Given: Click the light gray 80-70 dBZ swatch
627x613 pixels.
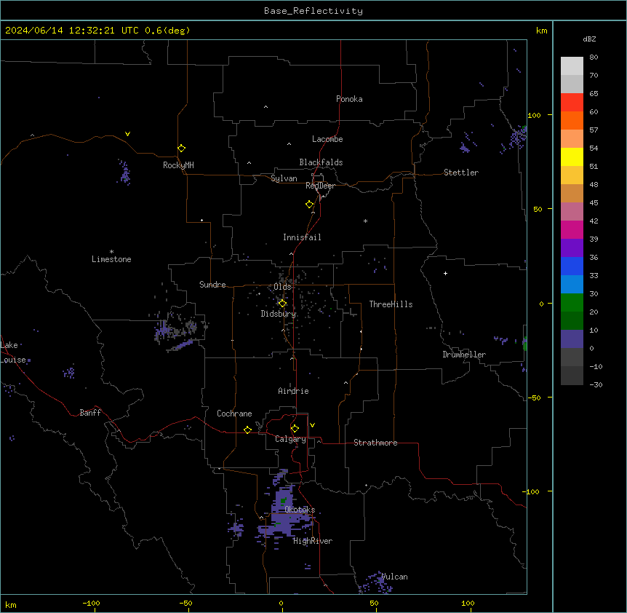Looking at the screenshot, I should pos(572,66).
